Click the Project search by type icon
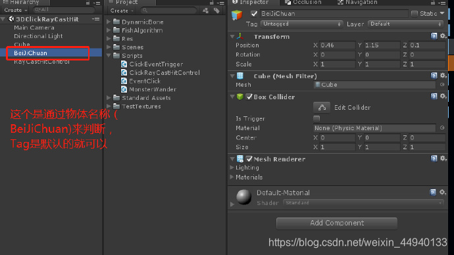 click(x=205, y=11)
